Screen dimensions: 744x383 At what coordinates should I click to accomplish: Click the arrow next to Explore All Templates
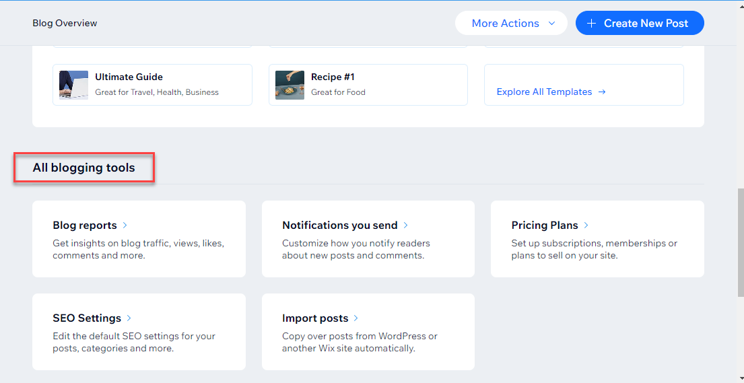[x=602, y=92]
